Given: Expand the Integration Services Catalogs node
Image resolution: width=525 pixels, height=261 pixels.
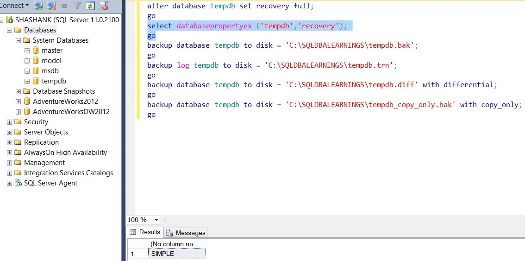Looking at the screenshot, I should click(9, 173).
